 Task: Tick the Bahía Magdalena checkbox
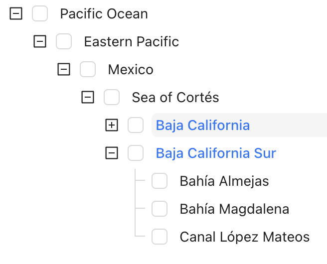click(160, 209)
